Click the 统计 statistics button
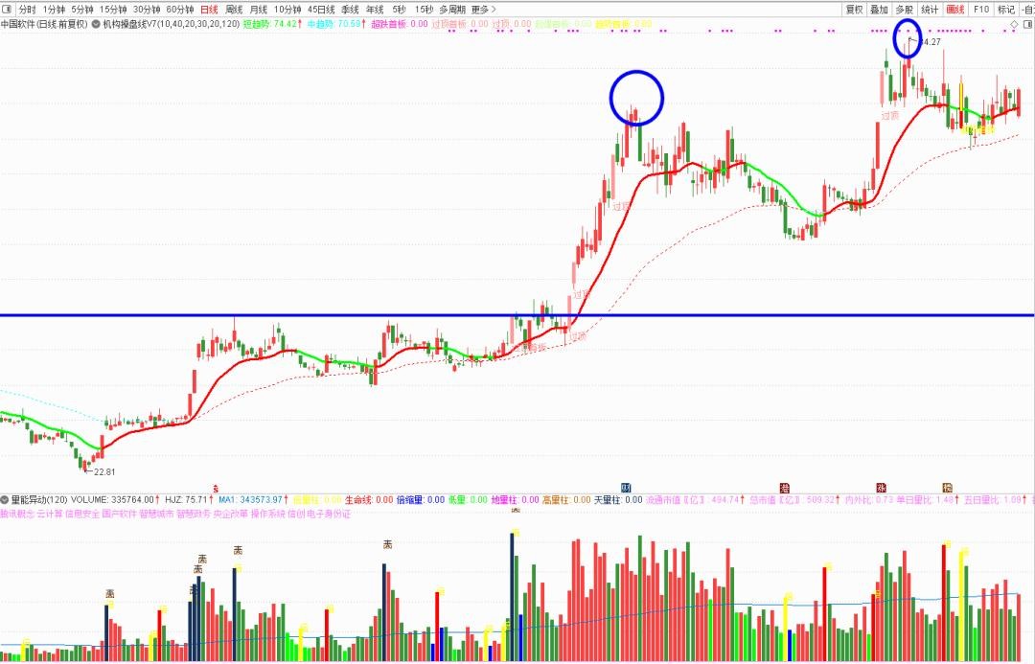 click(x=930, y=10)
